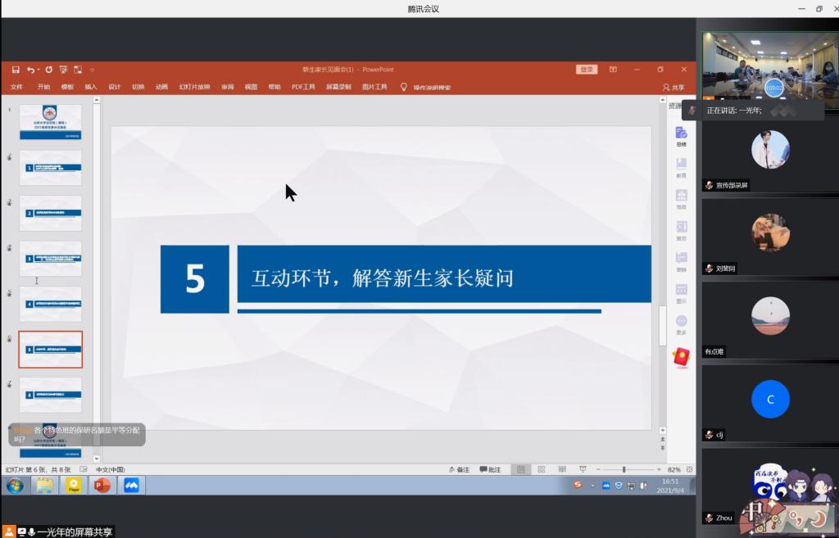Click the slide panel scroll down arrow
The width and height of the screenshot is (839, 538).
(97, 459)
